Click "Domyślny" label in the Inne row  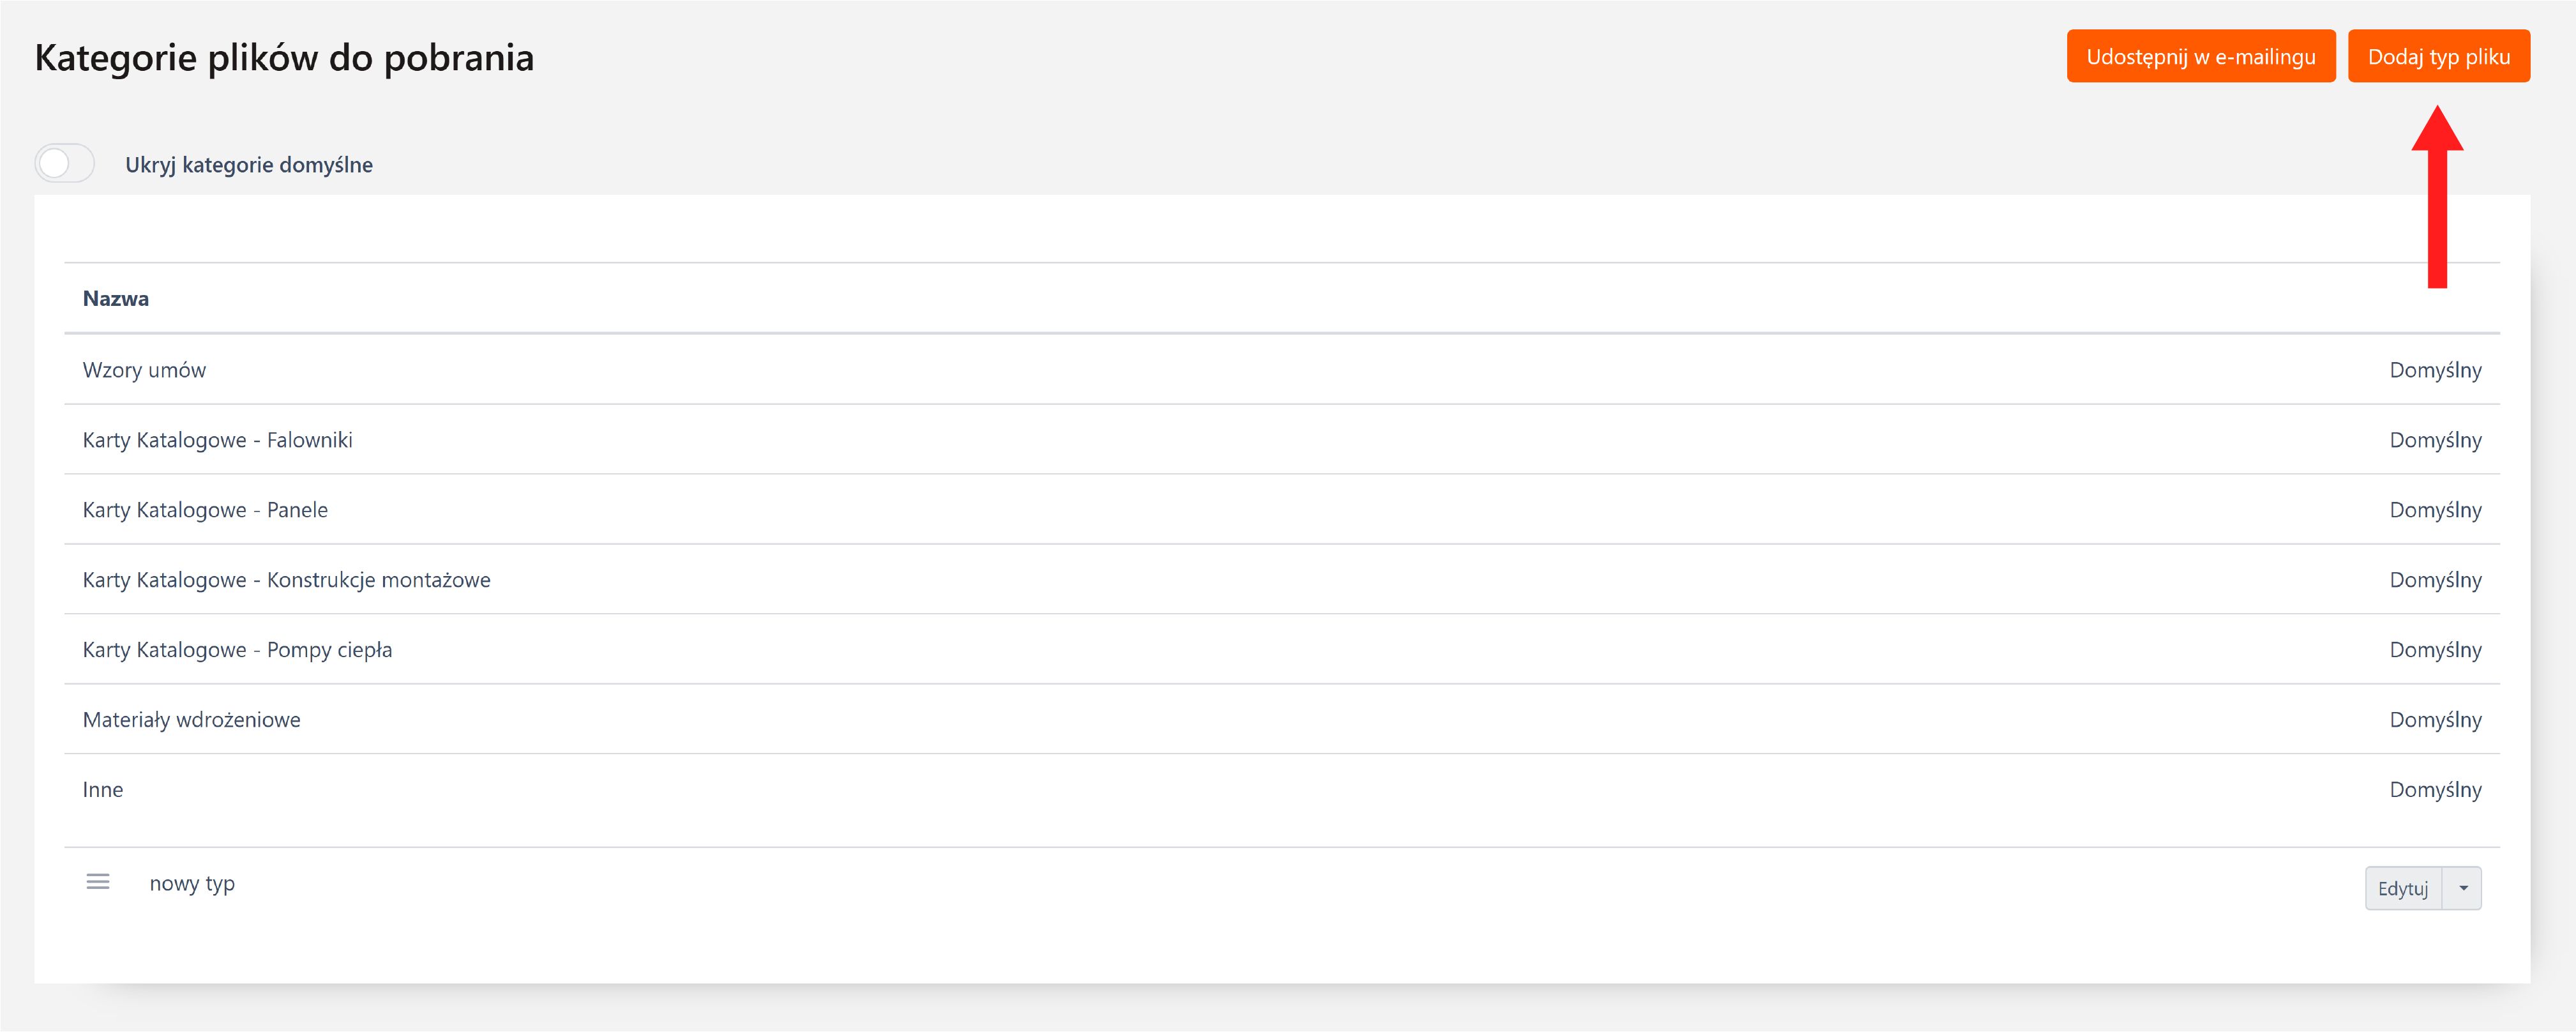(2435, 790)
